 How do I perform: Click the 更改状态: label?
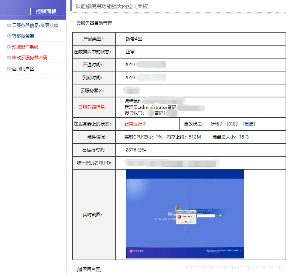pyautogui.click(x=194, y=124)
